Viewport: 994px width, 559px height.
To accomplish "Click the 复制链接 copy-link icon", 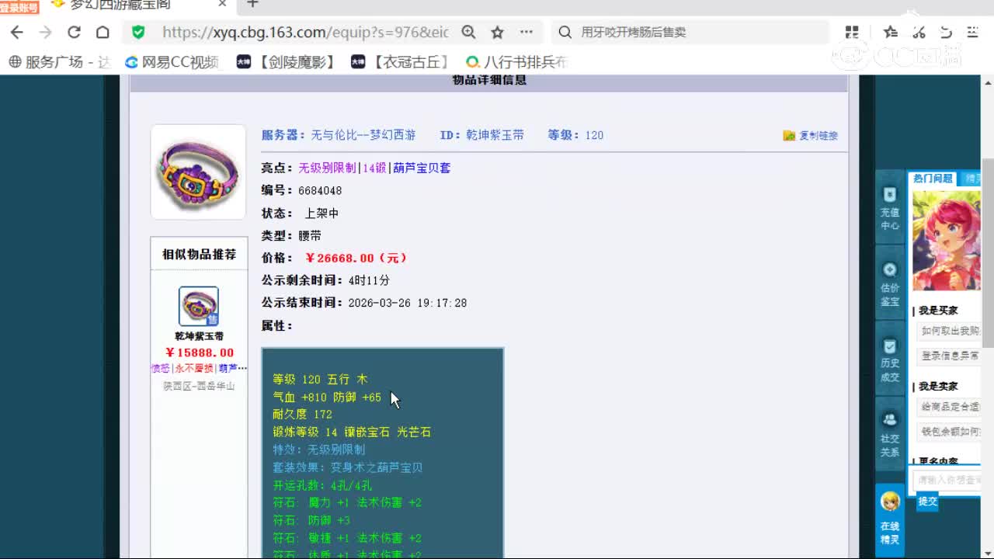I will [x=789, y=135].
